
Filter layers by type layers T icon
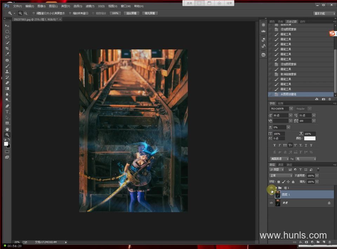tap(300, 169)
